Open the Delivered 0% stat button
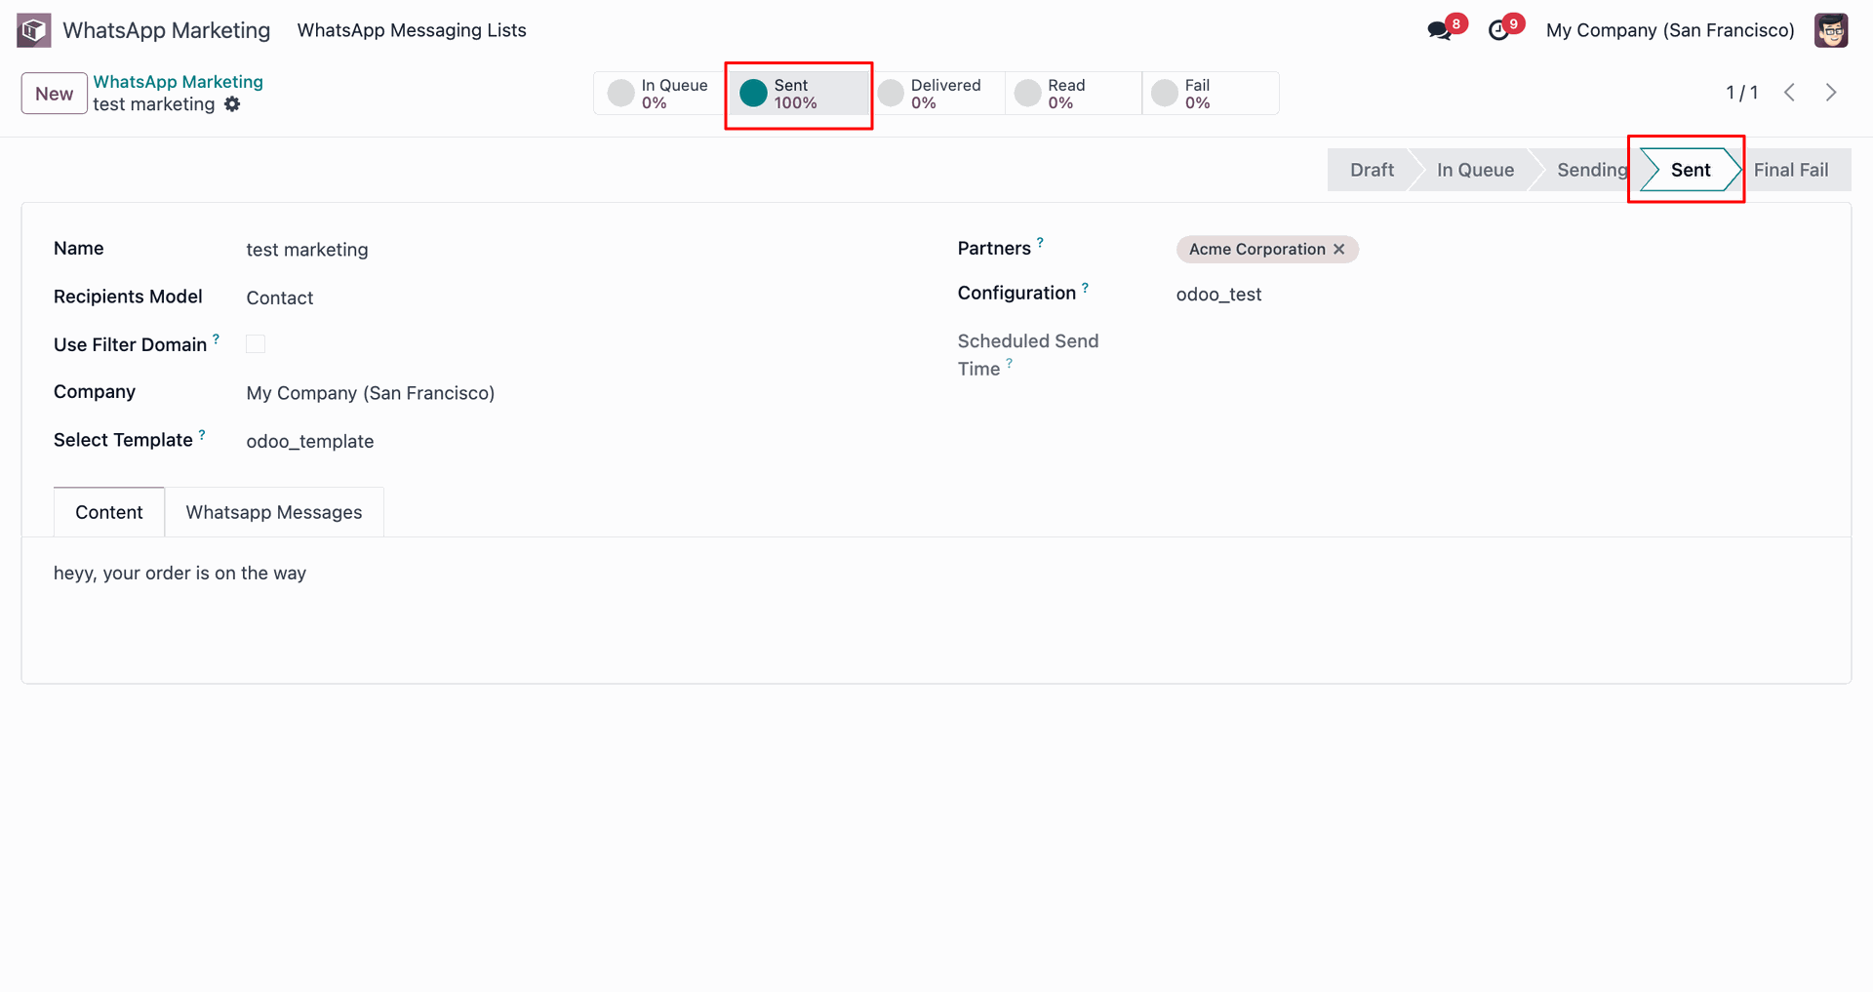1873x992 pixels. (x=936, y=94)
